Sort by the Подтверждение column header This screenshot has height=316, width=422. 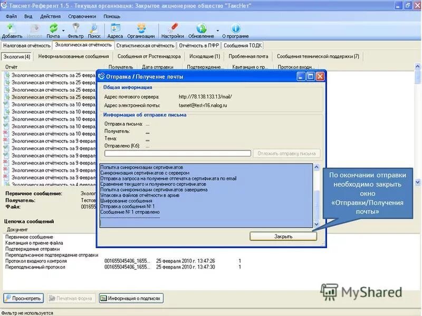click(x=205, y=67)
